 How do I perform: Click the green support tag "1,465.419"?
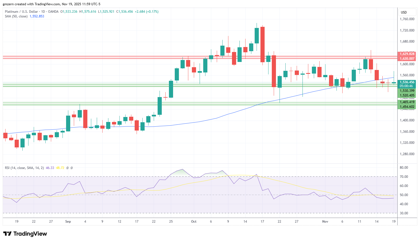(407, 102)
